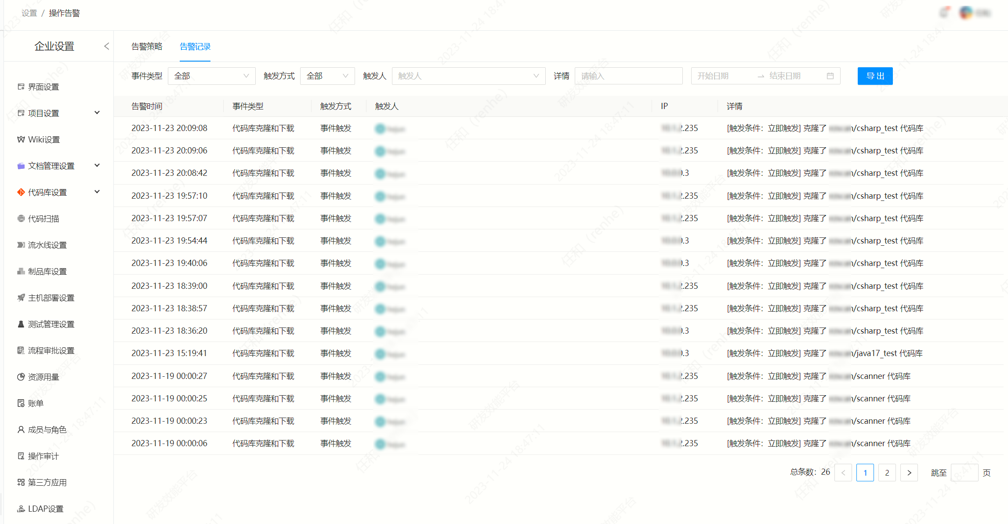Screen dimensions: 1008x524
Task: Expand the 项目设置 submenu
Action: (97, 113)
